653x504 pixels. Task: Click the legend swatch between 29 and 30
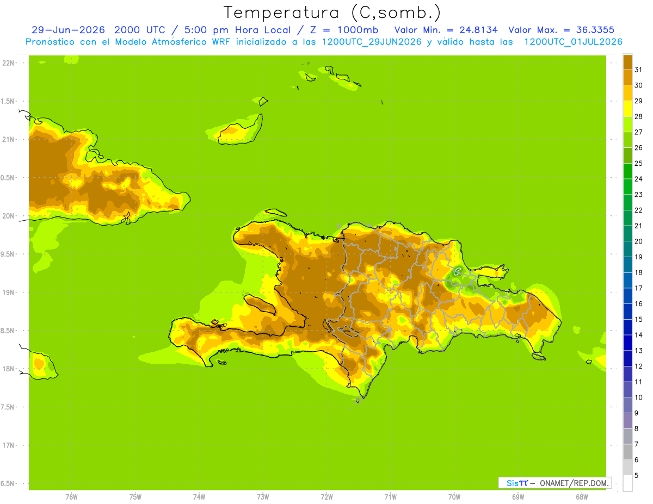pyautogui.click(x=627, y=93)
